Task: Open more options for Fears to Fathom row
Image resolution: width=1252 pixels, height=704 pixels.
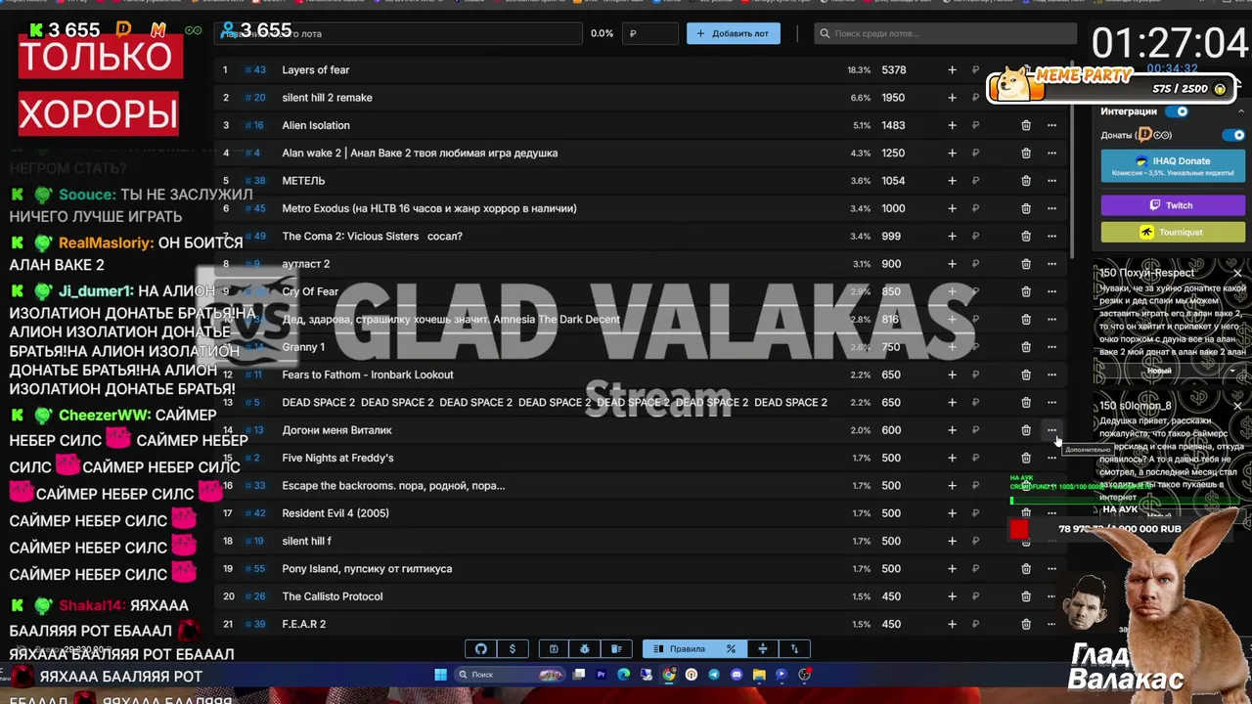Action: [1051, 374]
